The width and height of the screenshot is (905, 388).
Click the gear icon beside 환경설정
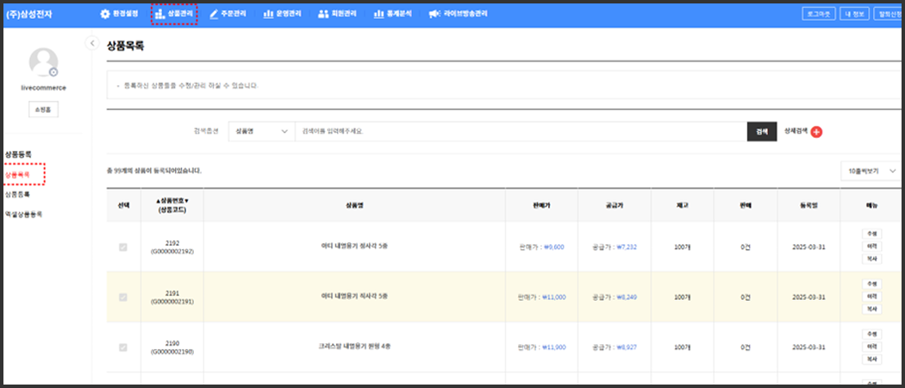pos(105,14)
